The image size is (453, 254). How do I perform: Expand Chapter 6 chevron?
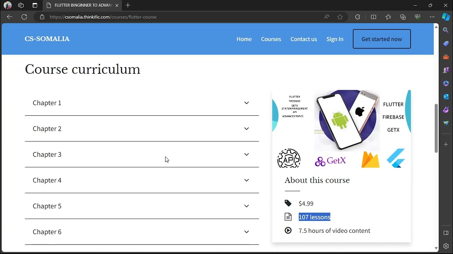(247, 232)
